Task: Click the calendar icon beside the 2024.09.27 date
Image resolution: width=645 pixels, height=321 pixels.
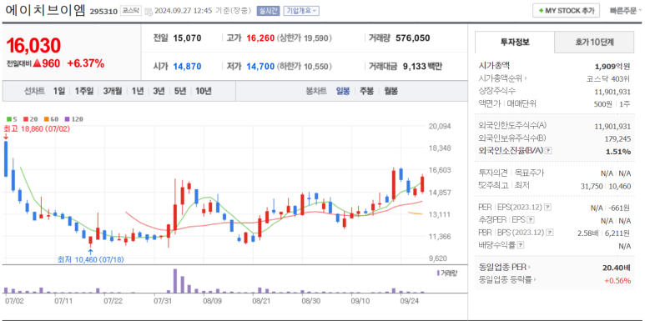Action: pos(149,11)
